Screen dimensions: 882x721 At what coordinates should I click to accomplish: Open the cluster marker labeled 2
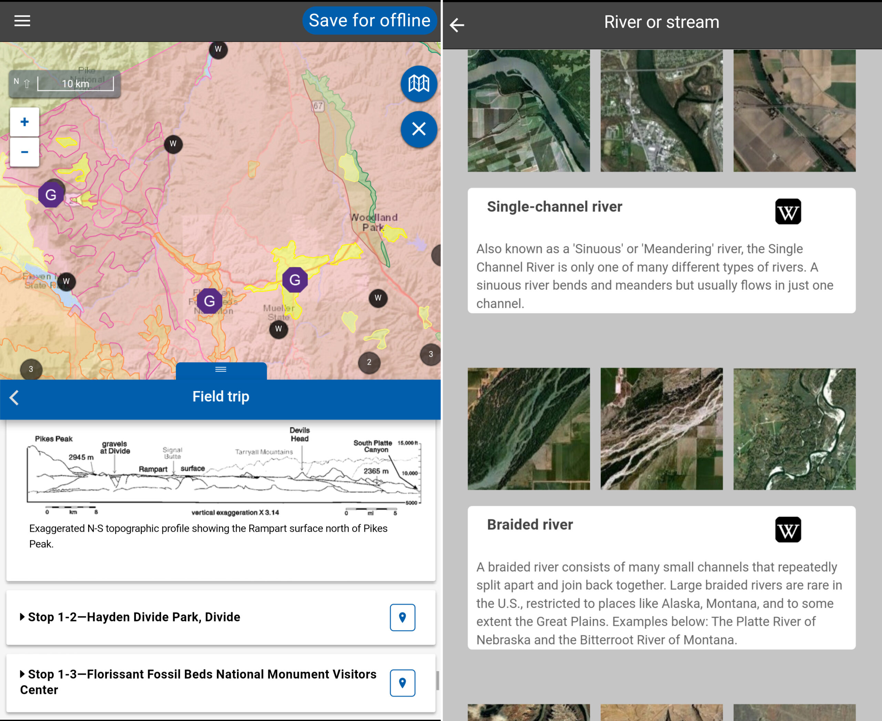click(369, 363)
